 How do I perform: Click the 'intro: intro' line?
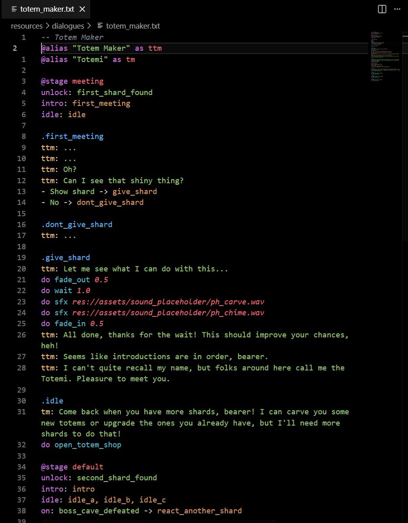click(68, 489)
